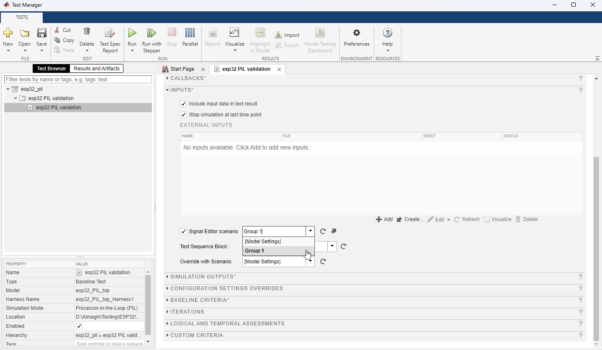Screen dimensions: 602x350
Task: Refresh the Override with Scenario list
Action: point(323,261)
